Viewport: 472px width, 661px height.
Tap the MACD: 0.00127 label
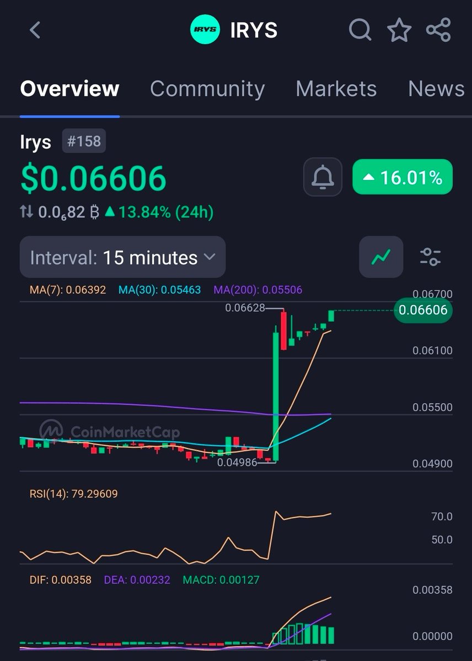(x=221, y=579)
